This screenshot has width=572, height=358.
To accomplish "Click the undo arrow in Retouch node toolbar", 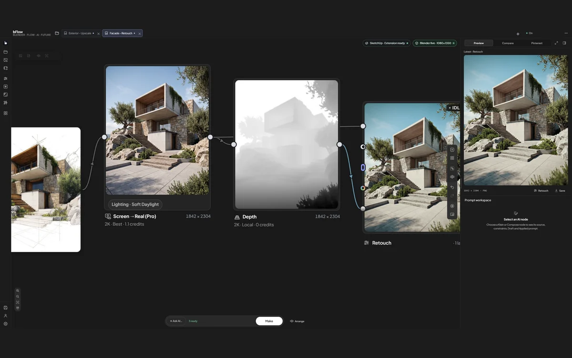I will [452, 187].
